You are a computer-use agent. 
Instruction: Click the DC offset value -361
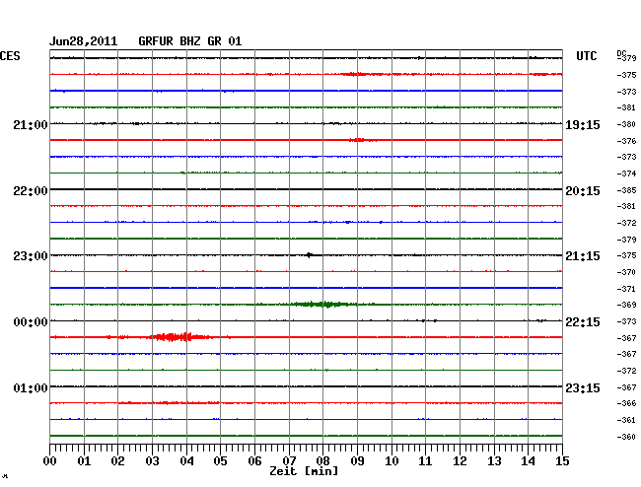point(626,420)
